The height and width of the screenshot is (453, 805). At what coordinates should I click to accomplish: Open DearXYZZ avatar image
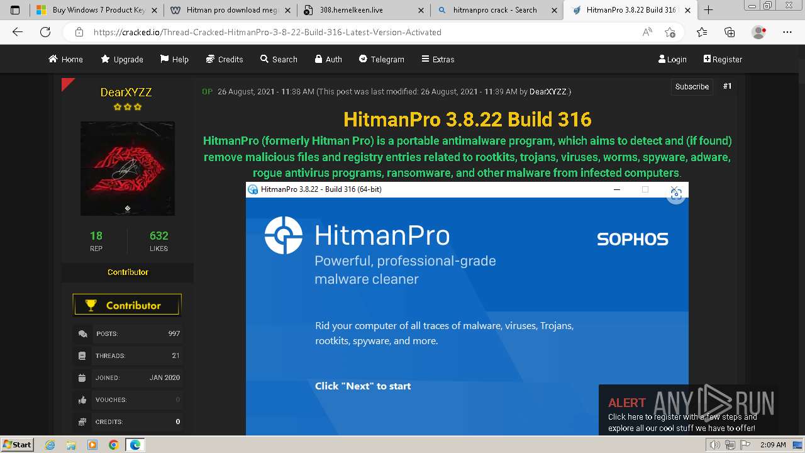point(128,169)
